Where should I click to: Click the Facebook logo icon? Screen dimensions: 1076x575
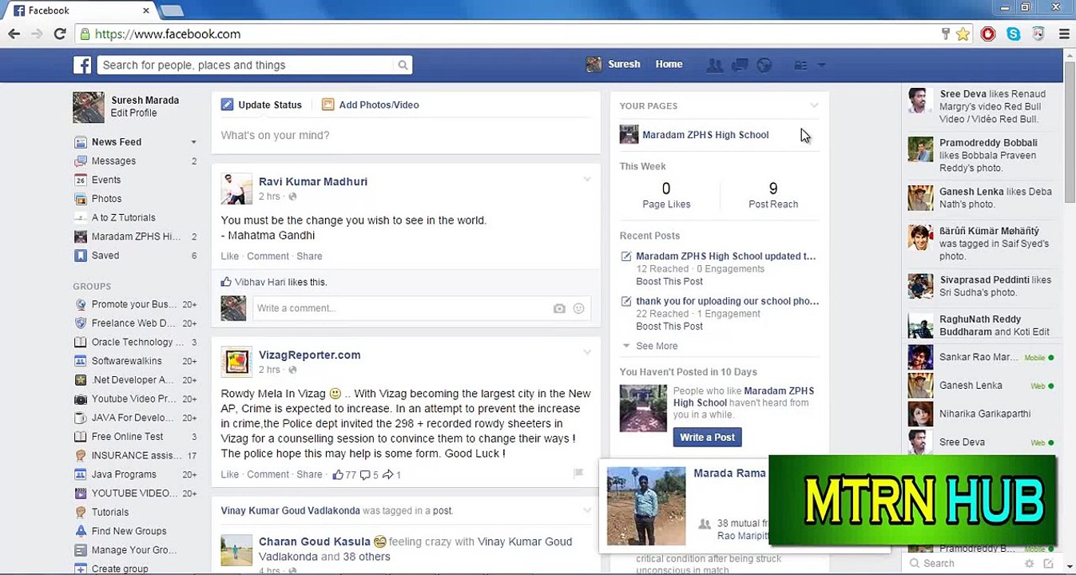(82, 65)
